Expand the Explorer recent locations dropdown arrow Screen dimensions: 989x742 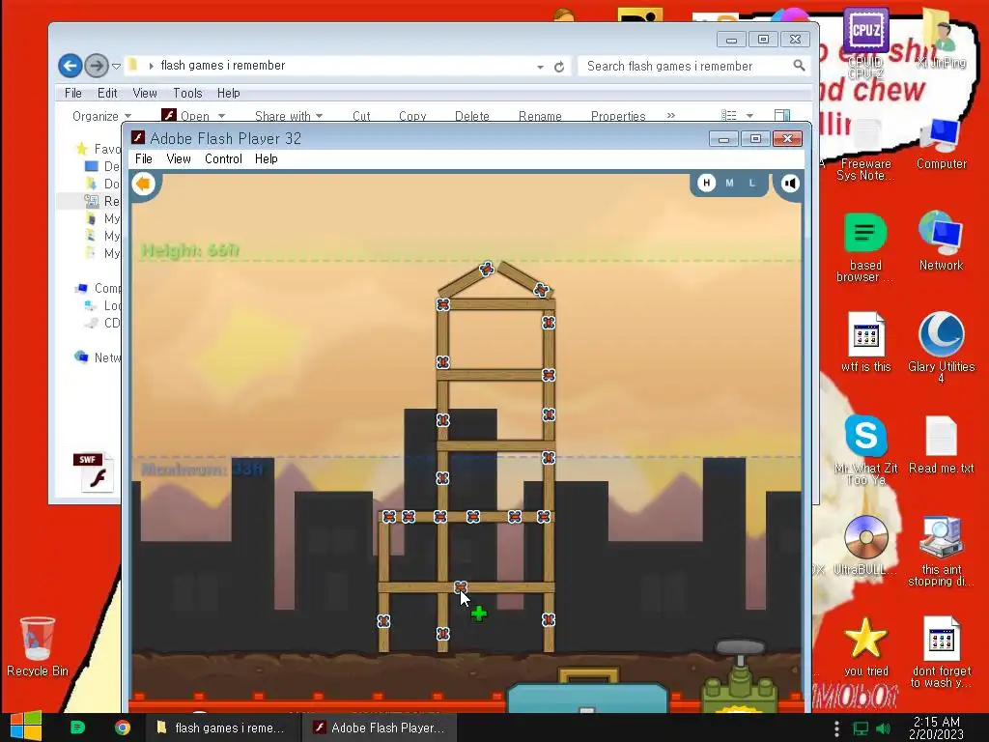point(116,66)
